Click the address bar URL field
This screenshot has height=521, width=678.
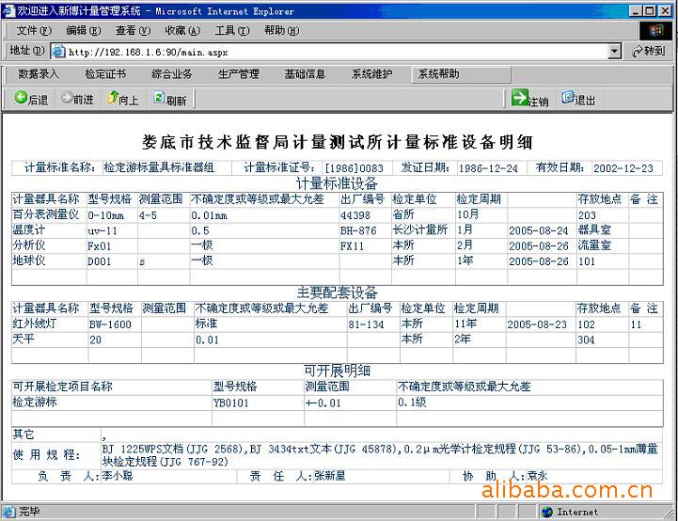click(x=329, y=52)
